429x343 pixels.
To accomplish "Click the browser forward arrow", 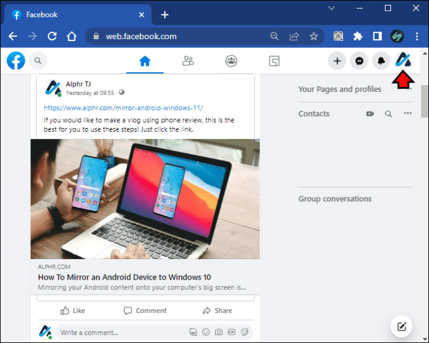I will point(32,36).
